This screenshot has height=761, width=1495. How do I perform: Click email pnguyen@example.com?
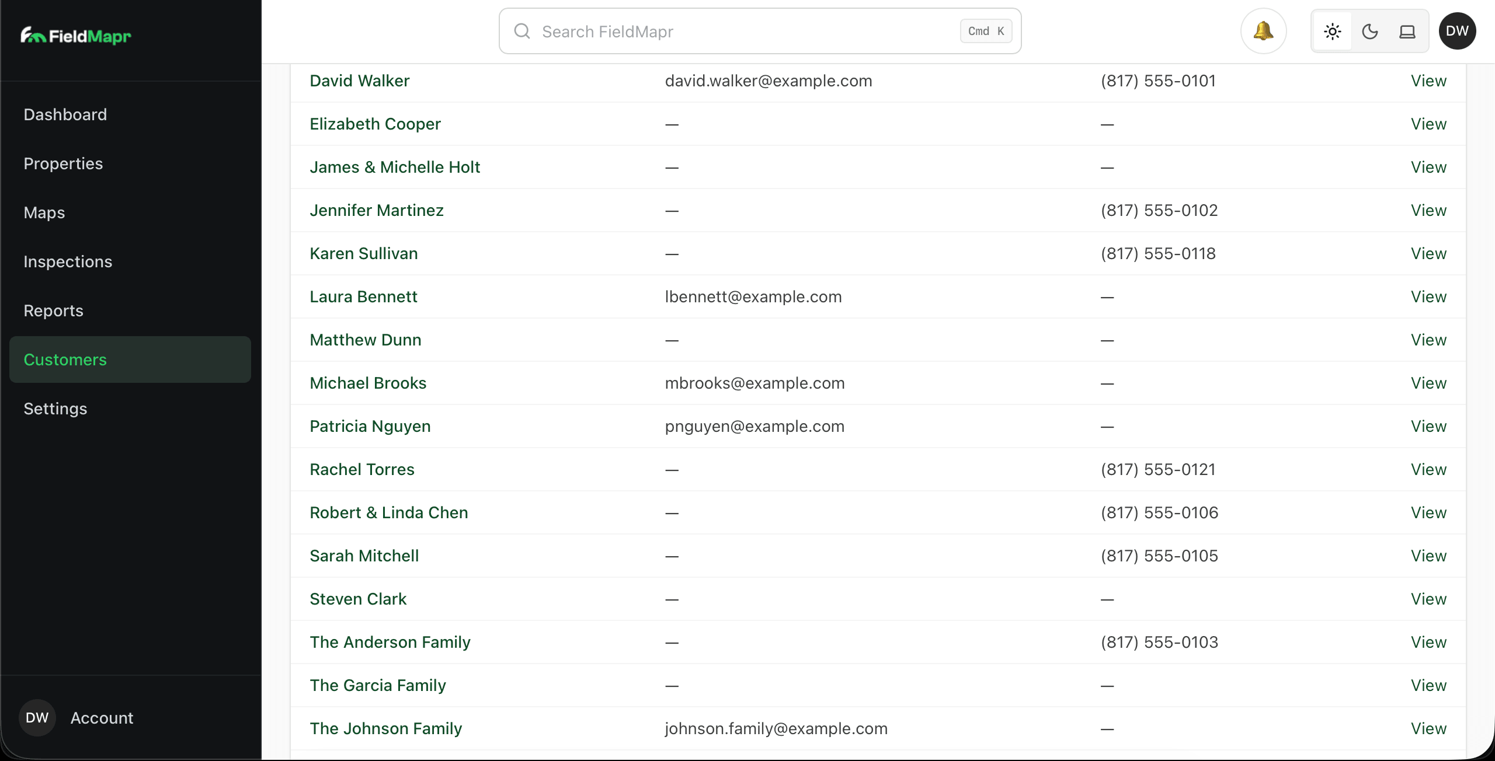(755, 426)
